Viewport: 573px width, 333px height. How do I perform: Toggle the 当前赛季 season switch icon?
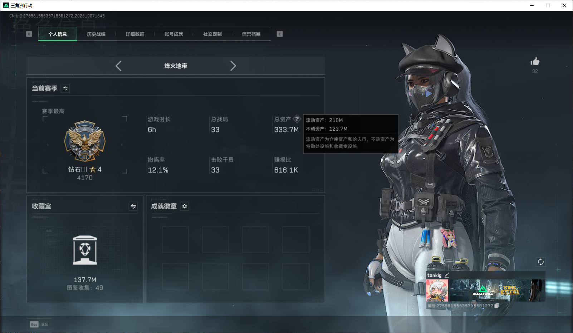pos(65,88)
